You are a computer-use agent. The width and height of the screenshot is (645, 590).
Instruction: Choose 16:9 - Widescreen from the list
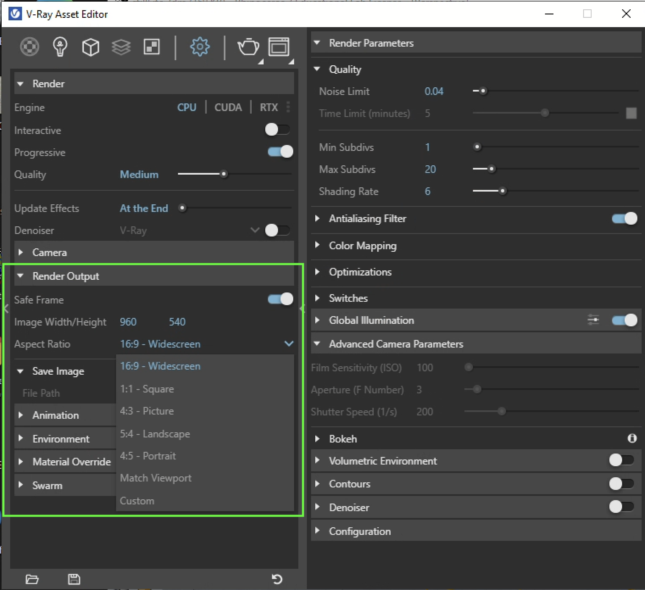pos(205,366)
